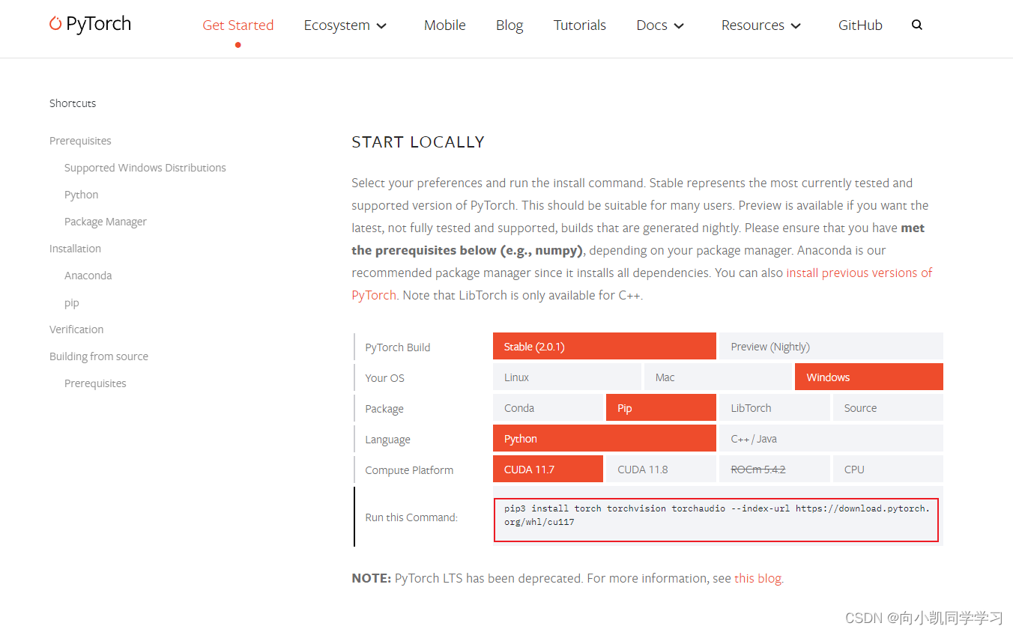Open the 'this blog' link
This screenshot has width=1013, height=632.
(758, 578)
